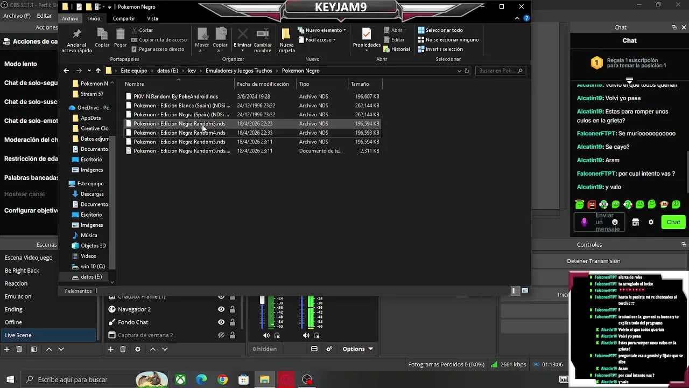The width and height of the screenshot is (689, 388).
Task: Click Invertir selección
Action: pyautogui.click(x=440, y=49)
